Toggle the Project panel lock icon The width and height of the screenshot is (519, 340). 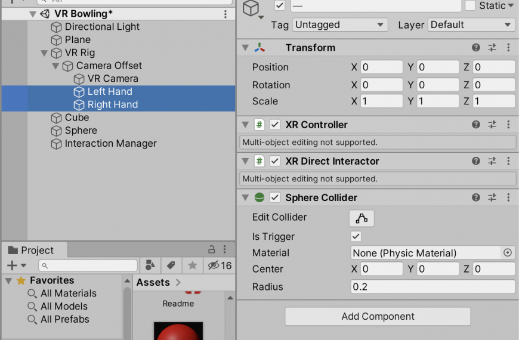tap(212, 249)
